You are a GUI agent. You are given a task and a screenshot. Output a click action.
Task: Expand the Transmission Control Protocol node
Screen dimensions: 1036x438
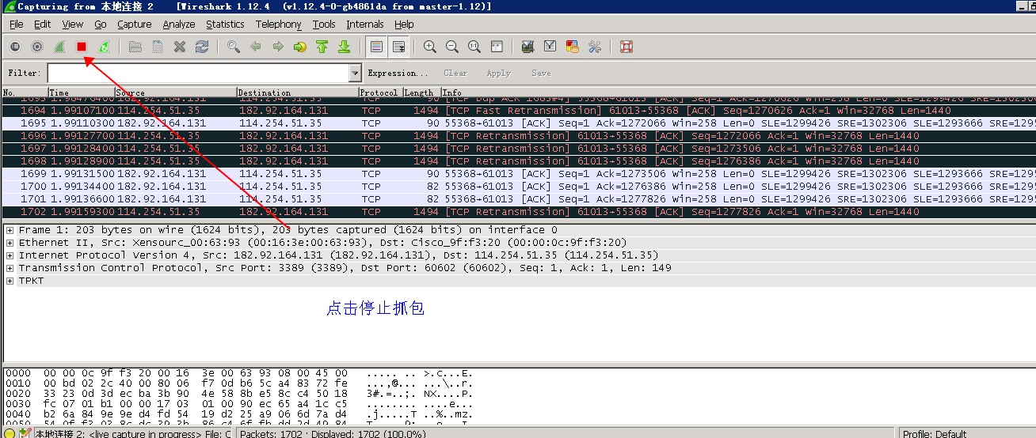[10, 268]
